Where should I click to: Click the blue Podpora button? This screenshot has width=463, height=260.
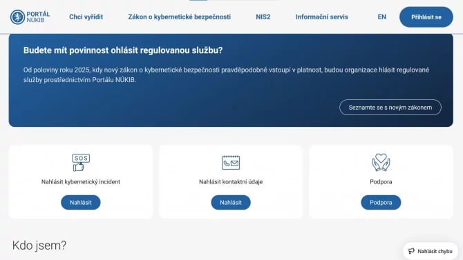381,203
